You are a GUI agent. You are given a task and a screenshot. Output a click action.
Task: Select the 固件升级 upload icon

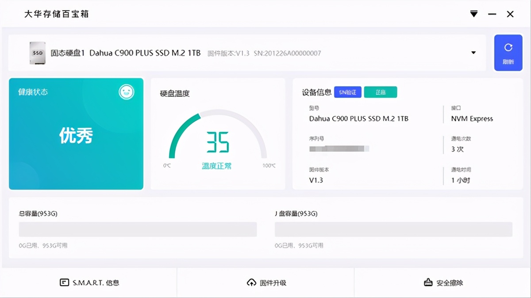pos(251,283)
